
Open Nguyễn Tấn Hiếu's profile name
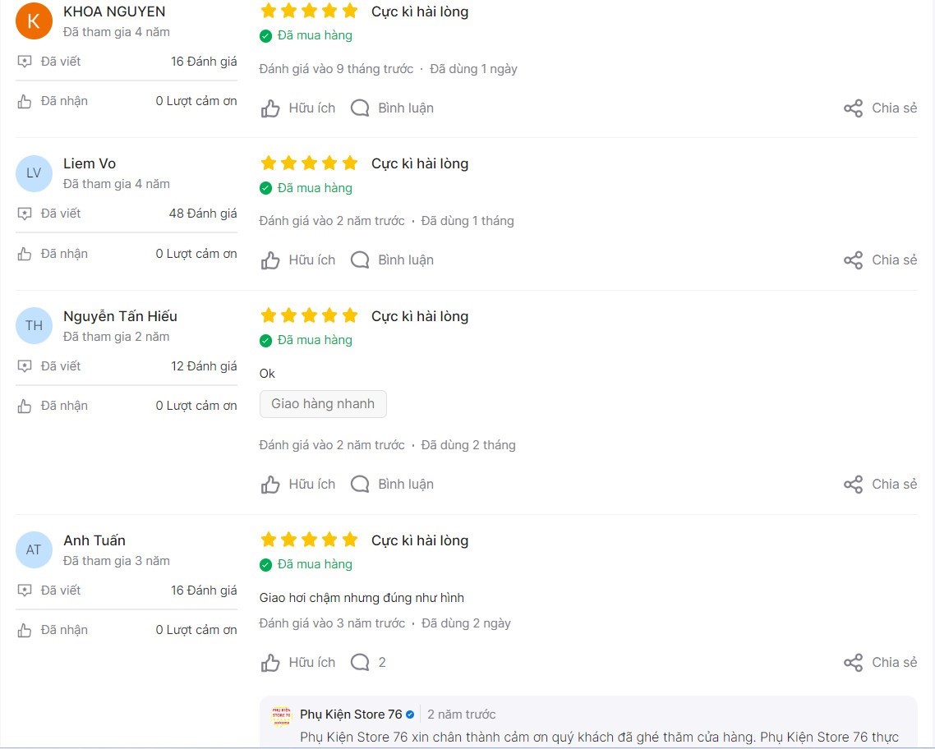(120, 316)
